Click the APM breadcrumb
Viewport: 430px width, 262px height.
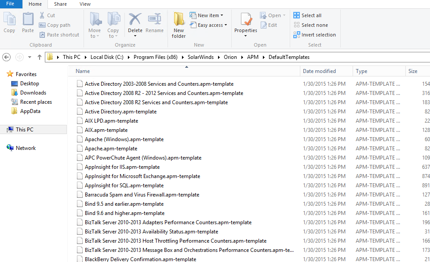tap(252, 57)
